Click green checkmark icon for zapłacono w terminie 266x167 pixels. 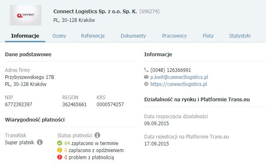coord(60,143)
